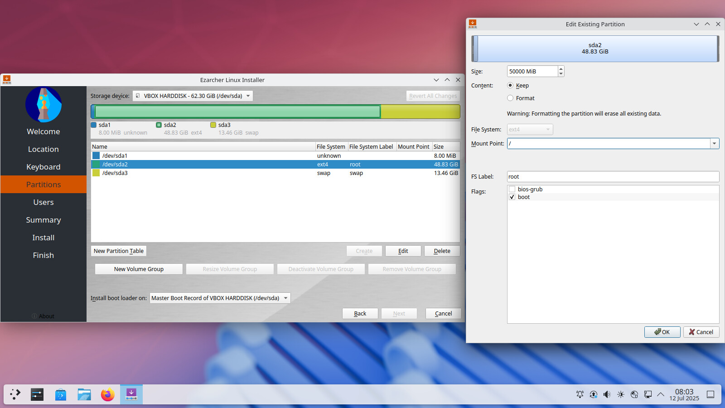
Task: Open the KDE application launcher
Action: tap(15, 394)
